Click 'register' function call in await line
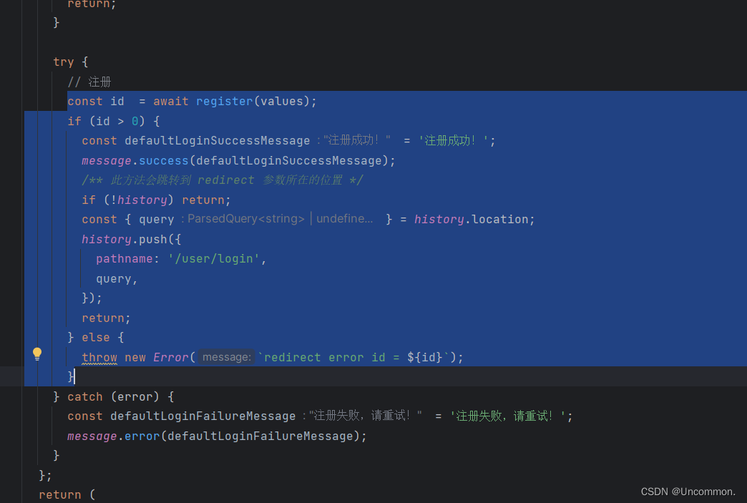 tap(225, 102)
